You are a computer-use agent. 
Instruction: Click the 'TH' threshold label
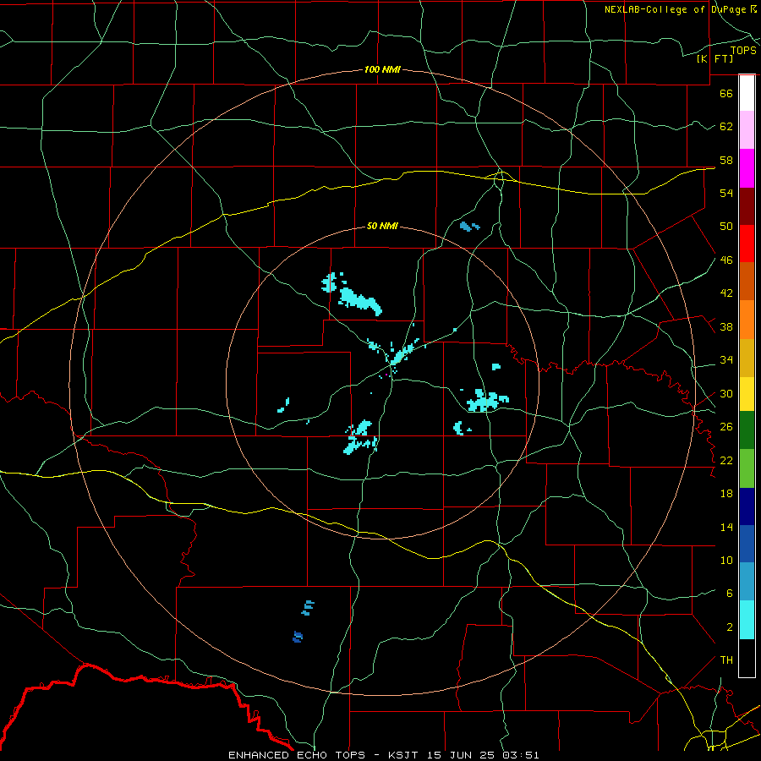[726, 660]
